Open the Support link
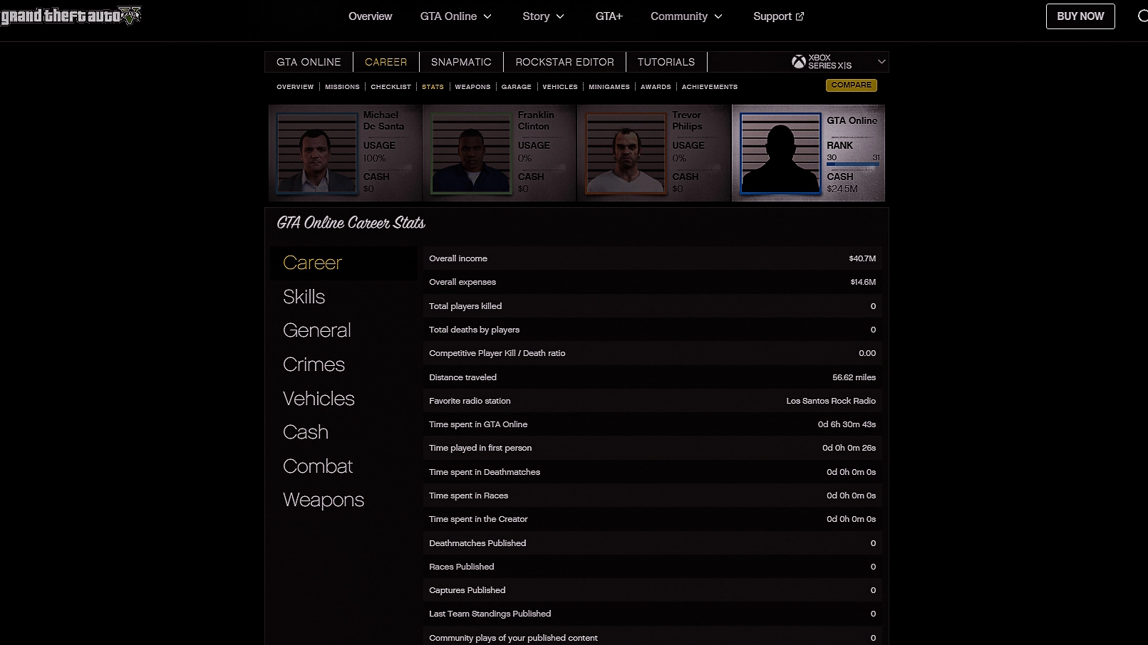1148x645 pixels. pyautogui.click(x=778, y=16)
